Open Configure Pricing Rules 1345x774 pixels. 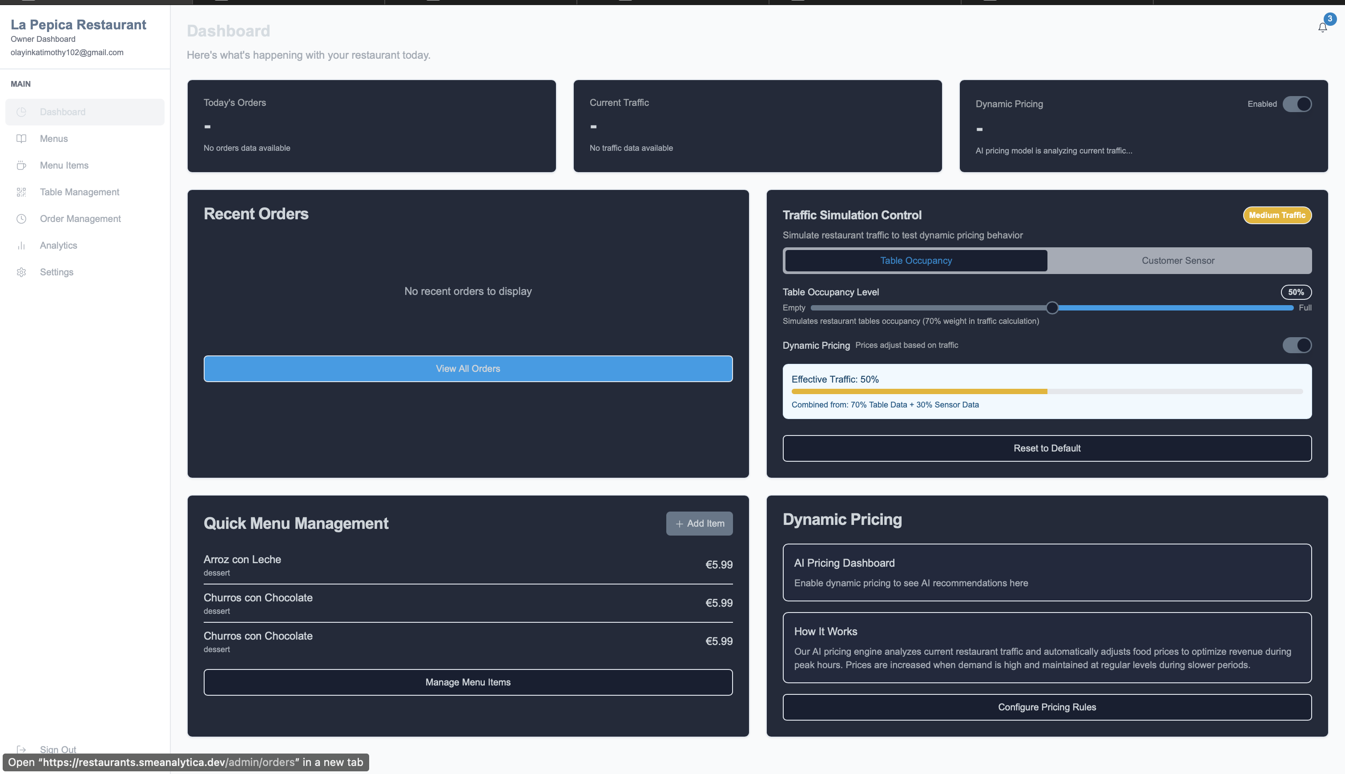(x=1047, y=707)
